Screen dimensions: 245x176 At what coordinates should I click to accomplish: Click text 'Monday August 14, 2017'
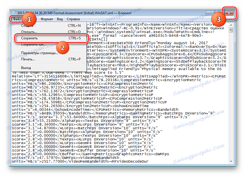tap(183, 43)
